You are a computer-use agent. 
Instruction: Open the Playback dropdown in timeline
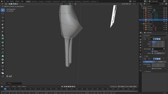(8, 86)
